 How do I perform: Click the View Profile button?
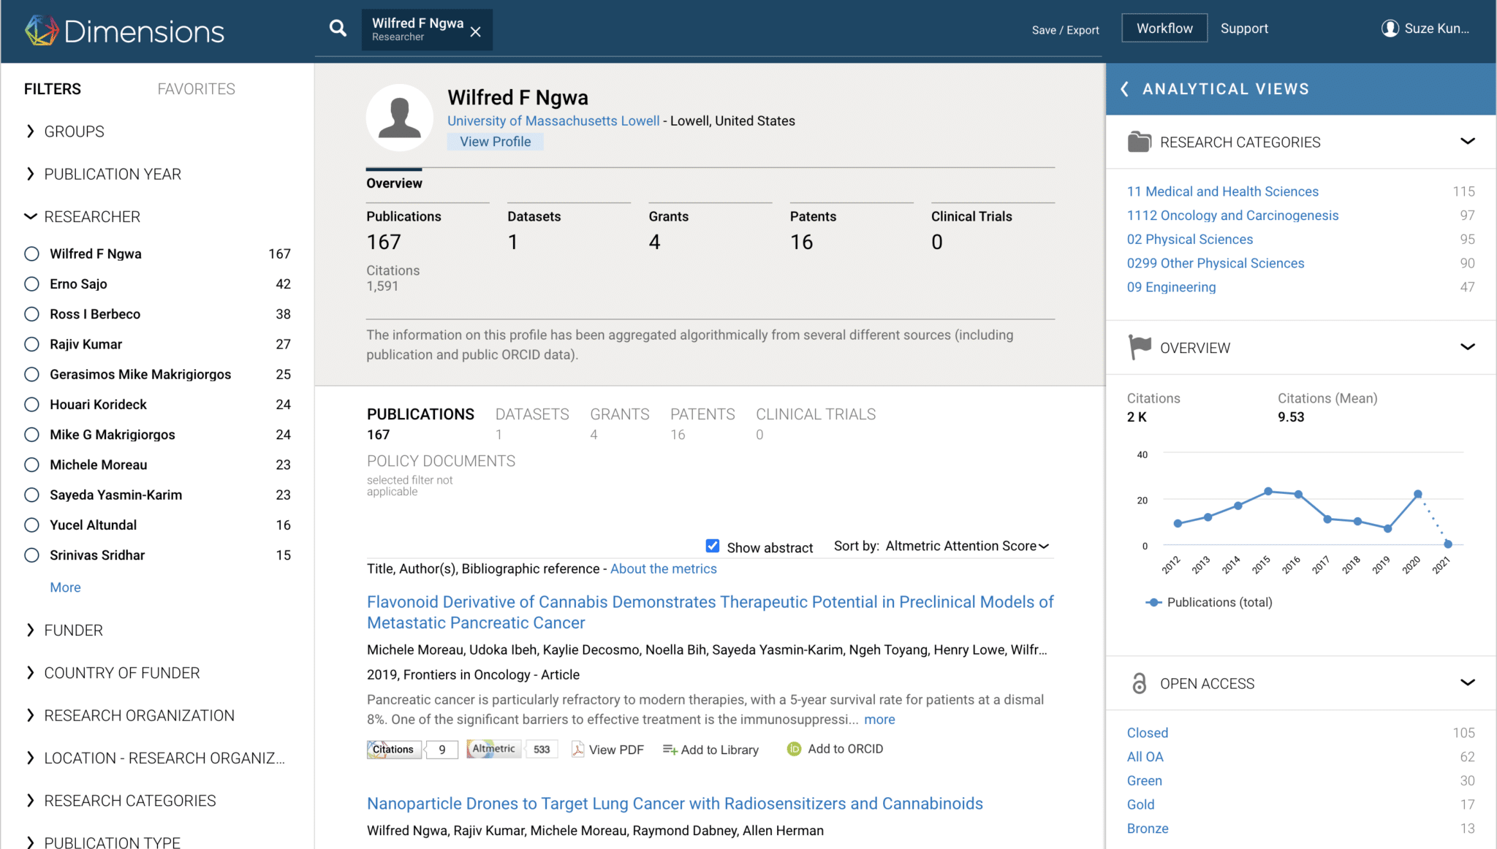(495, 142)
